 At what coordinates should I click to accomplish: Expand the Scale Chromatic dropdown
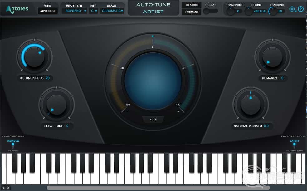112,11
